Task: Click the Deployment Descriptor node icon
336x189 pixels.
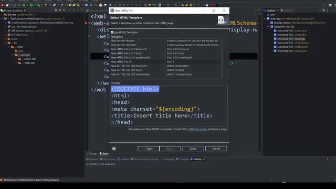Action: 9,23
